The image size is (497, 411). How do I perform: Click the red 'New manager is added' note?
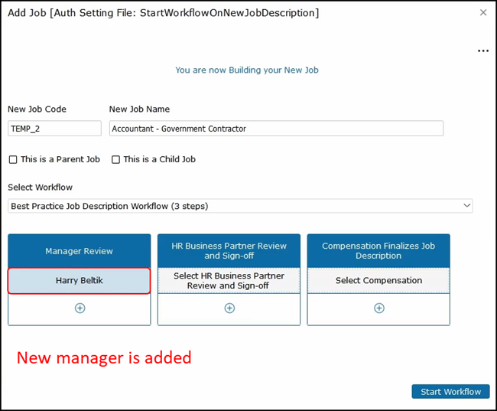tap(104, 357)
